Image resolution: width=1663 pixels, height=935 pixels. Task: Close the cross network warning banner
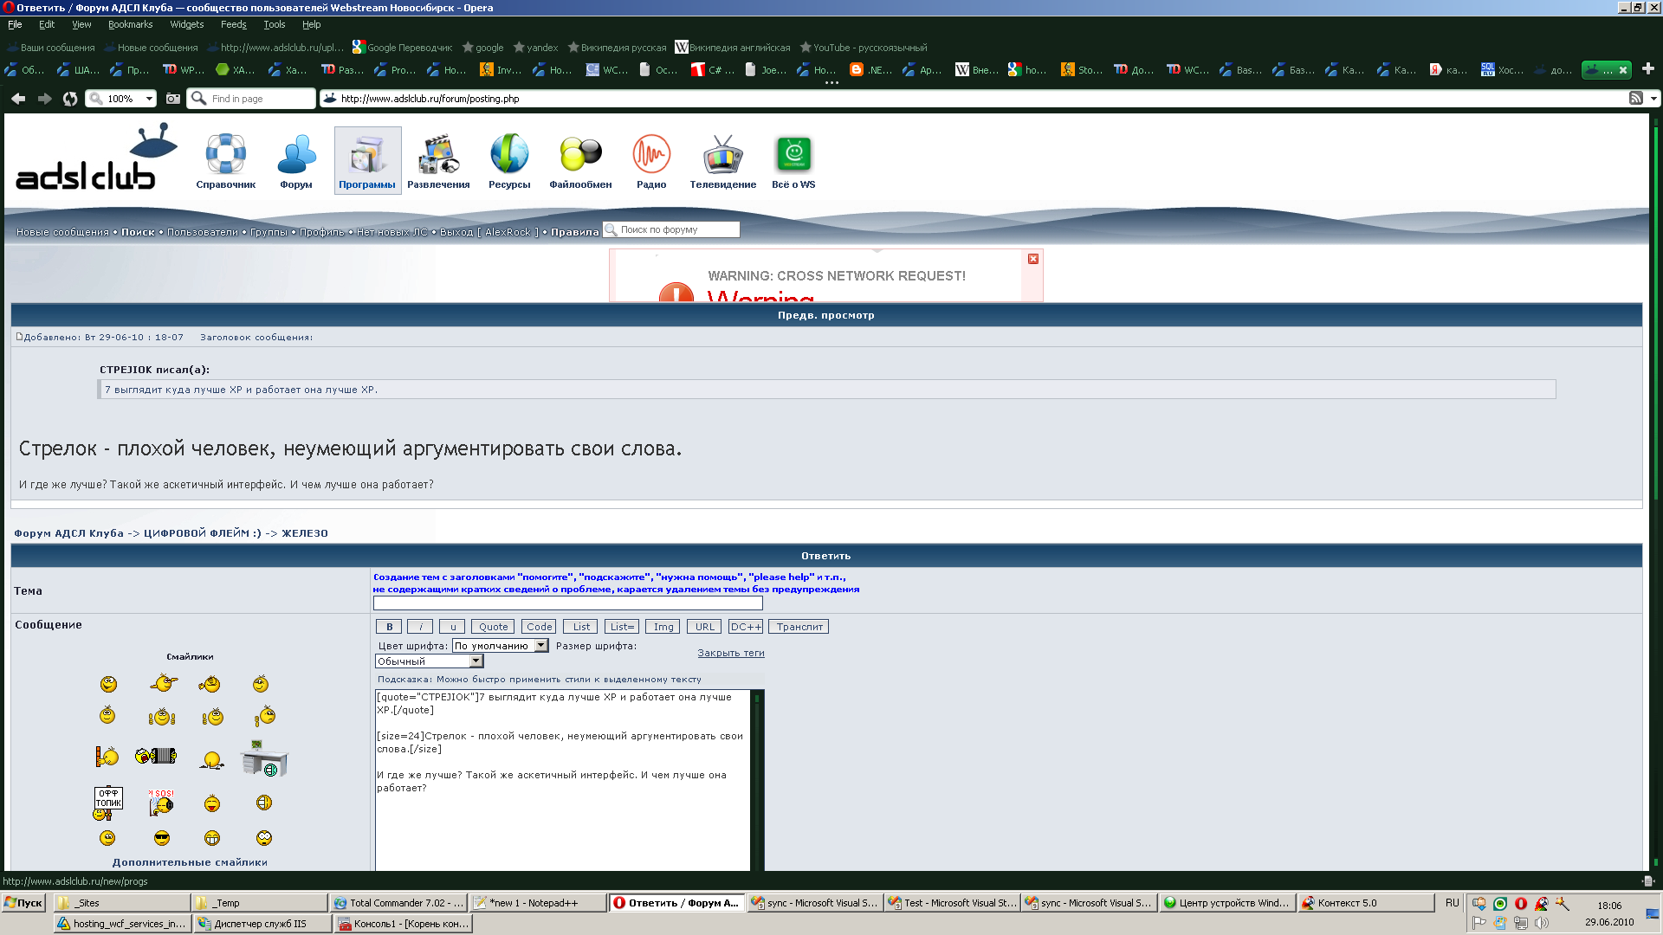point(1033,259)
